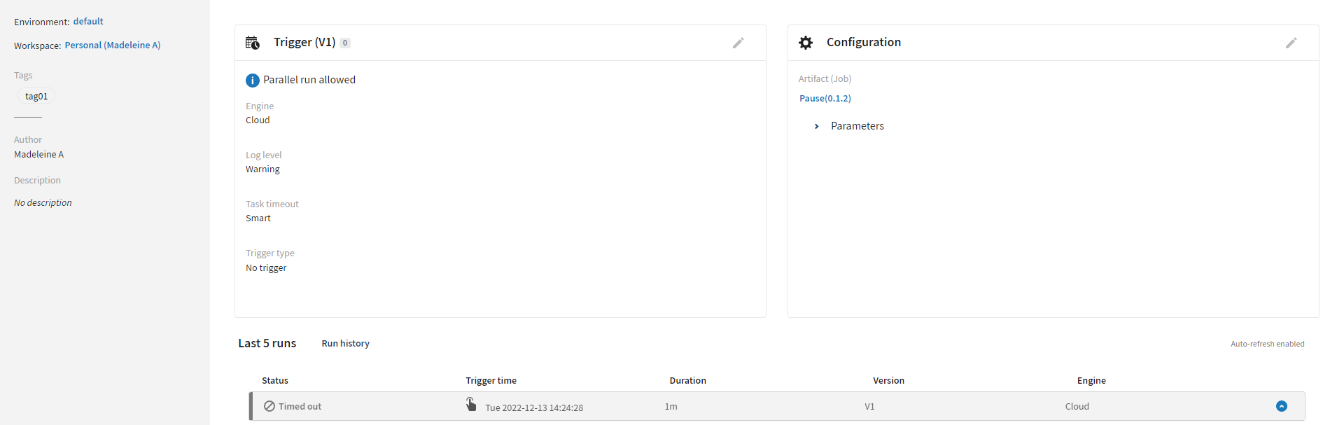Click the tag01 tag chip

[x=36, y=96]
